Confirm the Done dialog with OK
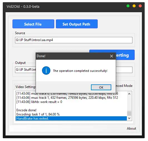Screen dimensions: 148x141 click(x=101, y=87)
